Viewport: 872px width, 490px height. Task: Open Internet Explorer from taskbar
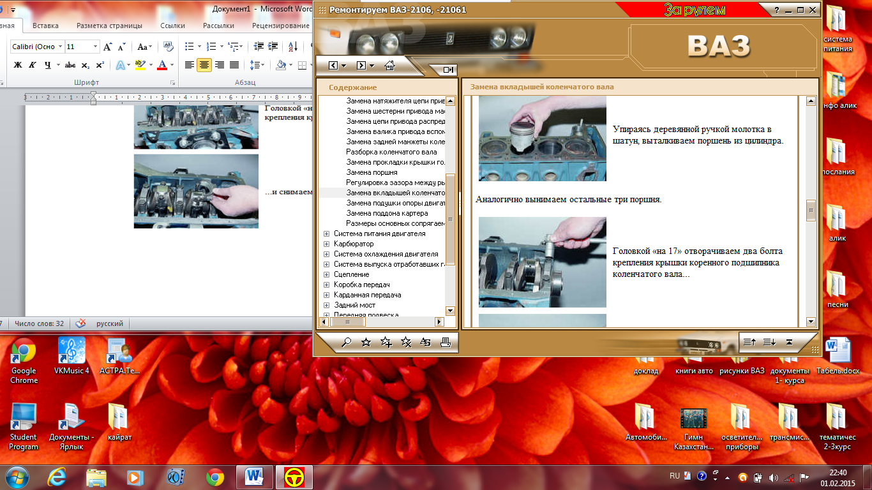click(x=58, y=477)
